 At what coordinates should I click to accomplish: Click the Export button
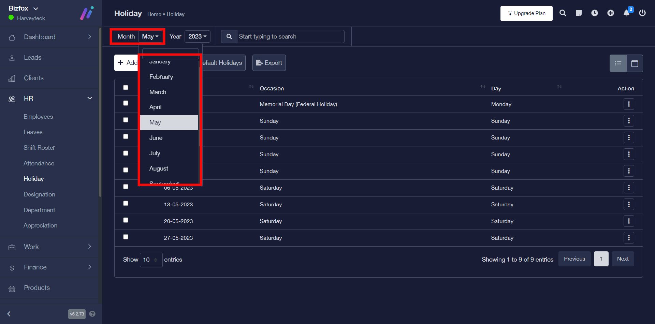(x=269, y=63)
